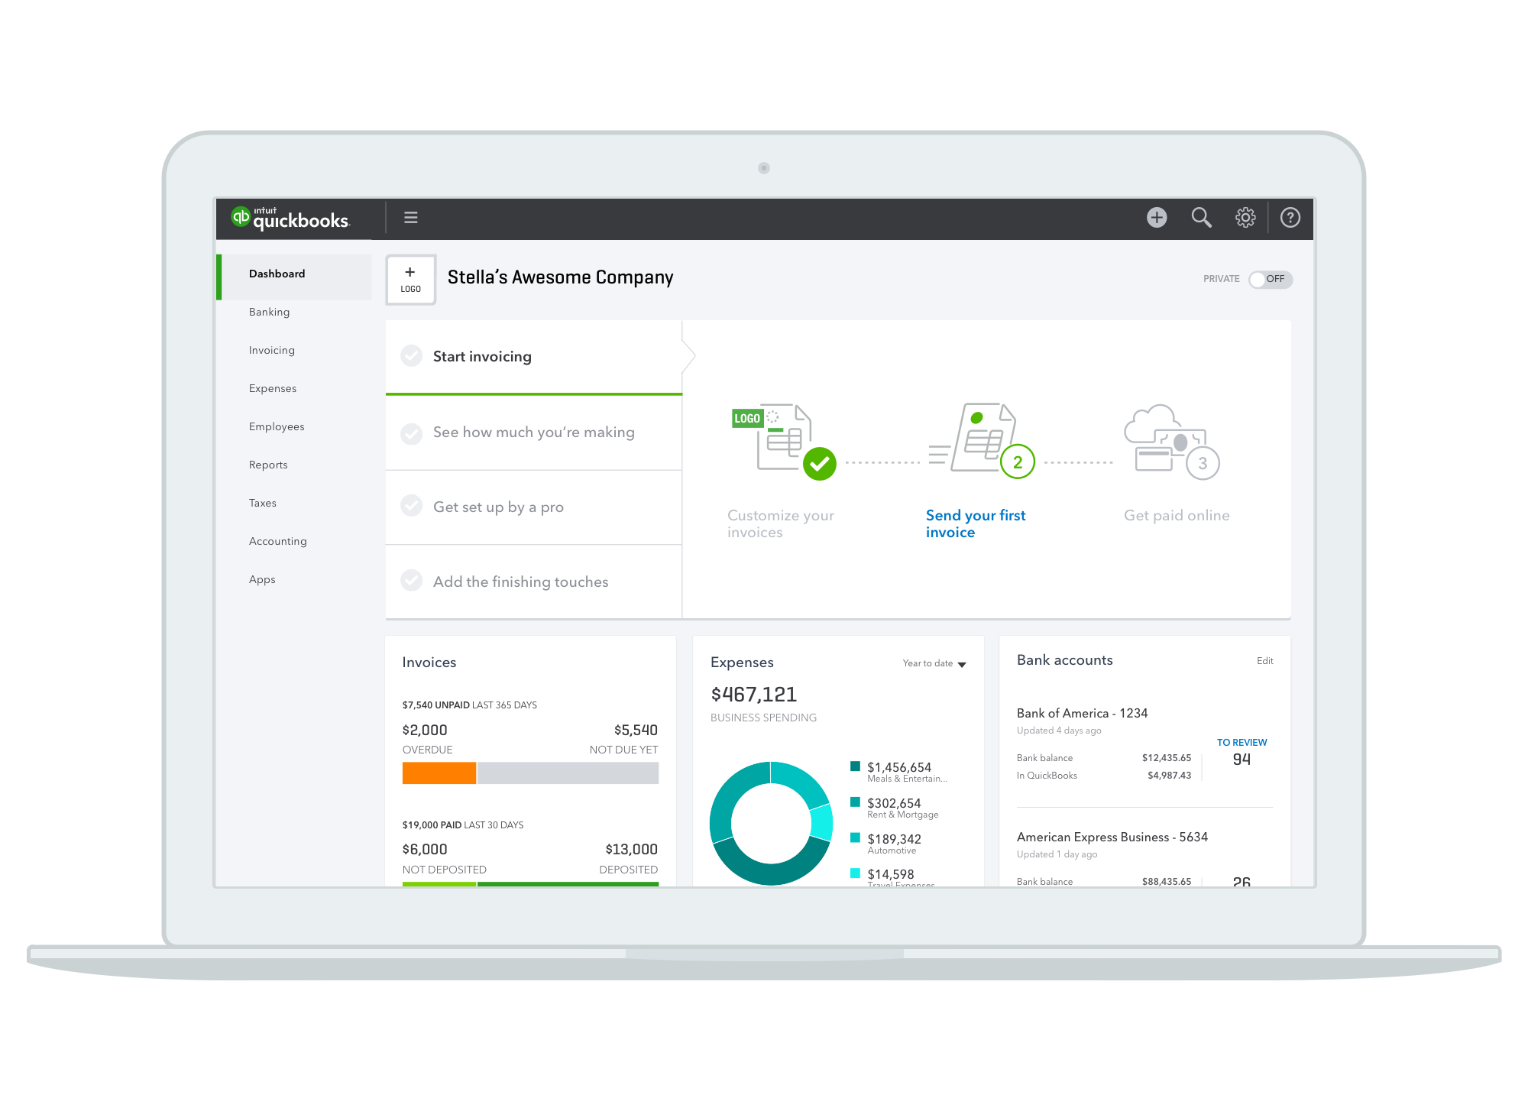Click the $467,121 business spending total
This screenshot has width=1528, height=1108.
(753, 695)
